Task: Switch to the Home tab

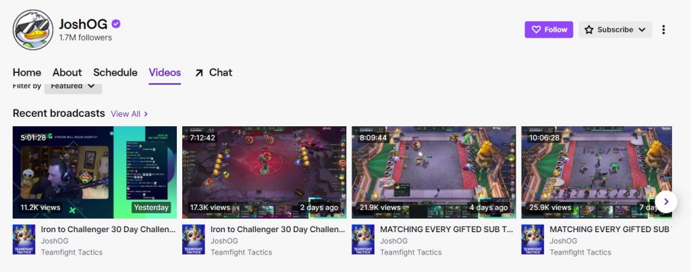Action: pyautogui.click(x=27, y=72)
